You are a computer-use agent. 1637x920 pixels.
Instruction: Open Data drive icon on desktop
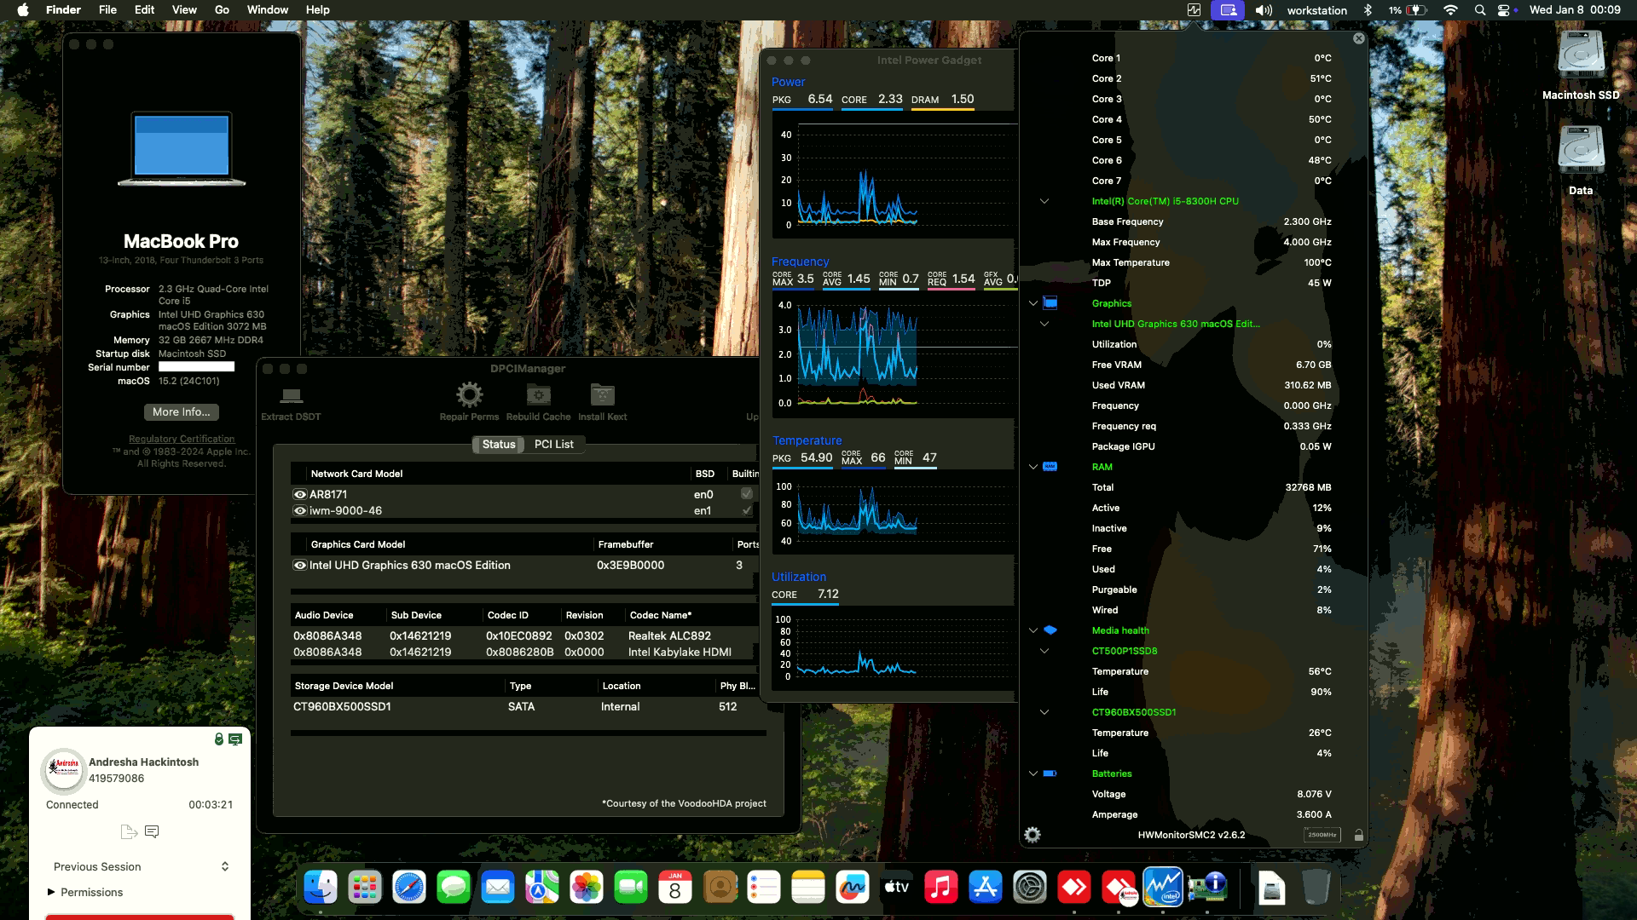pyautogui.click(x=1581, y=152)
